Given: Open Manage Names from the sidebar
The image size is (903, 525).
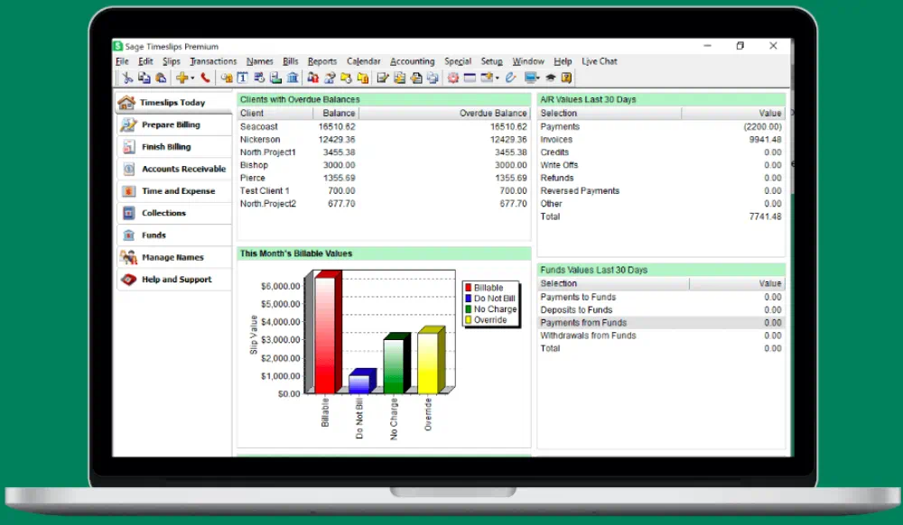Looking at the screenshot, I should [173, 257].
